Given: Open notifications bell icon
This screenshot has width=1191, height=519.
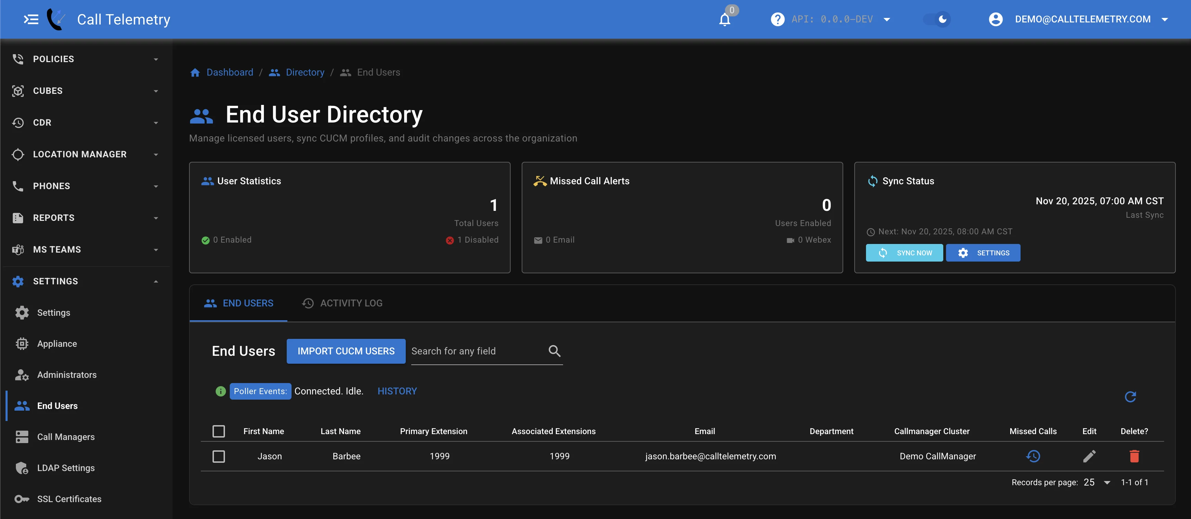Looking at the screenshot, I should pos(725,19).
